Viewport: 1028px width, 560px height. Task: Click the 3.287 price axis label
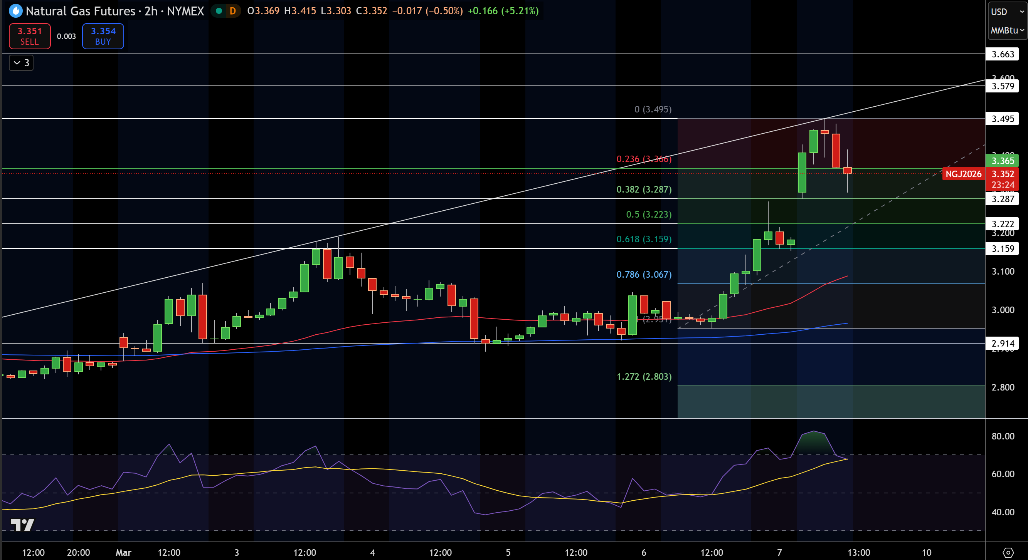tap(1003, 199)
